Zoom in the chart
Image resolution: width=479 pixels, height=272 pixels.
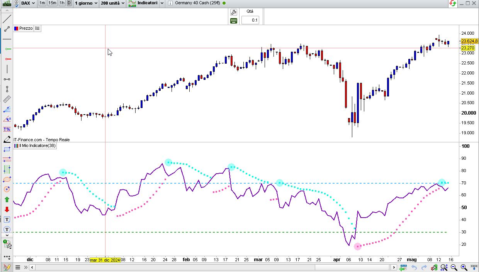tap(464, 267)
